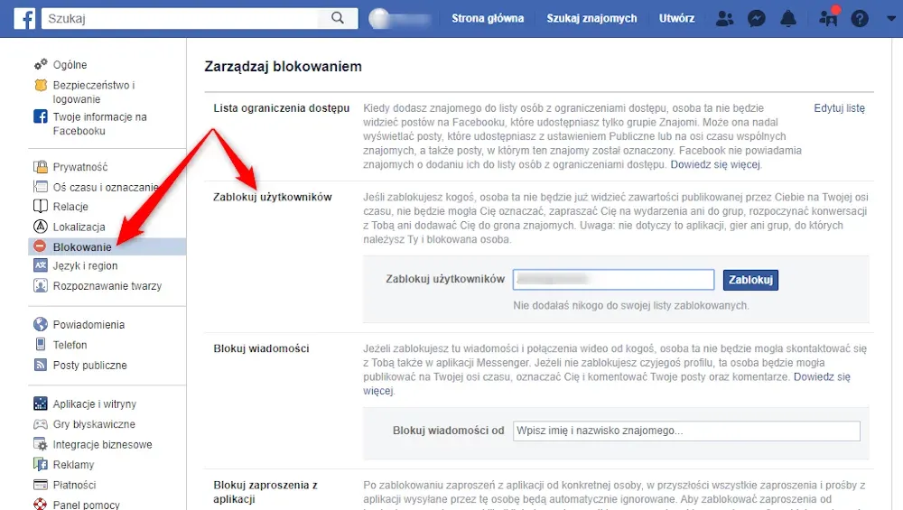Click the Płatności card icon

(41, 485)
